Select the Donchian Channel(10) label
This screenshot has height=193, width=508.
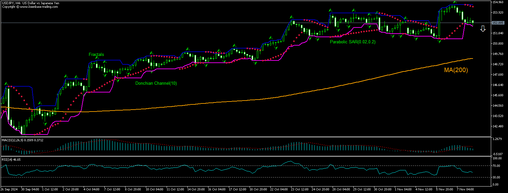156,83
